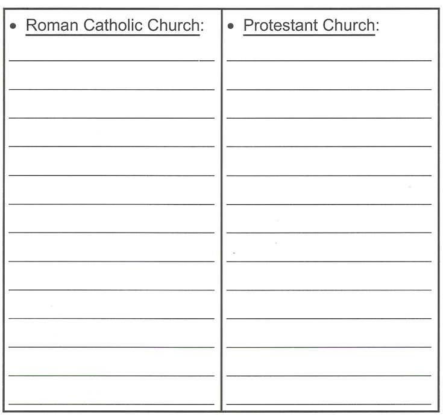Click the Protestant Church heading
This screenshot has width=443, height=420.
coord(311,26)
